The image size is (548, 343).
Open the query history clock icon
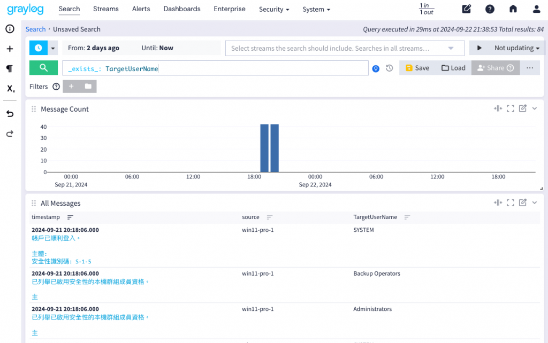coord(390,68)
